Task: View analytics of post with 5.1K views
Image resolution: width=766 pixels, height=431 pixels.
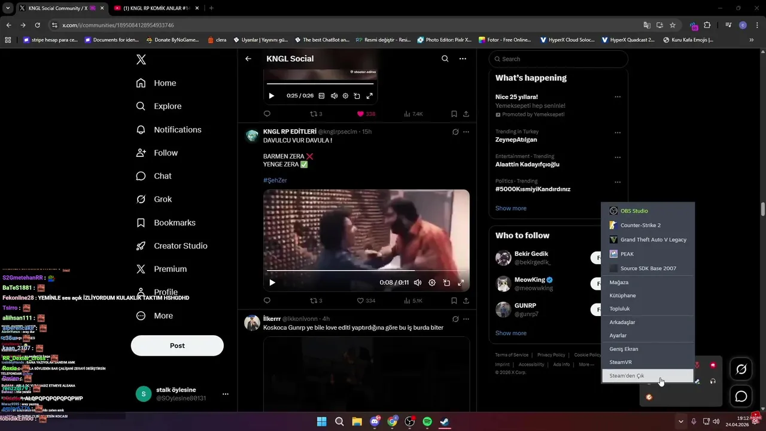Action: click(x=413, y=301)
